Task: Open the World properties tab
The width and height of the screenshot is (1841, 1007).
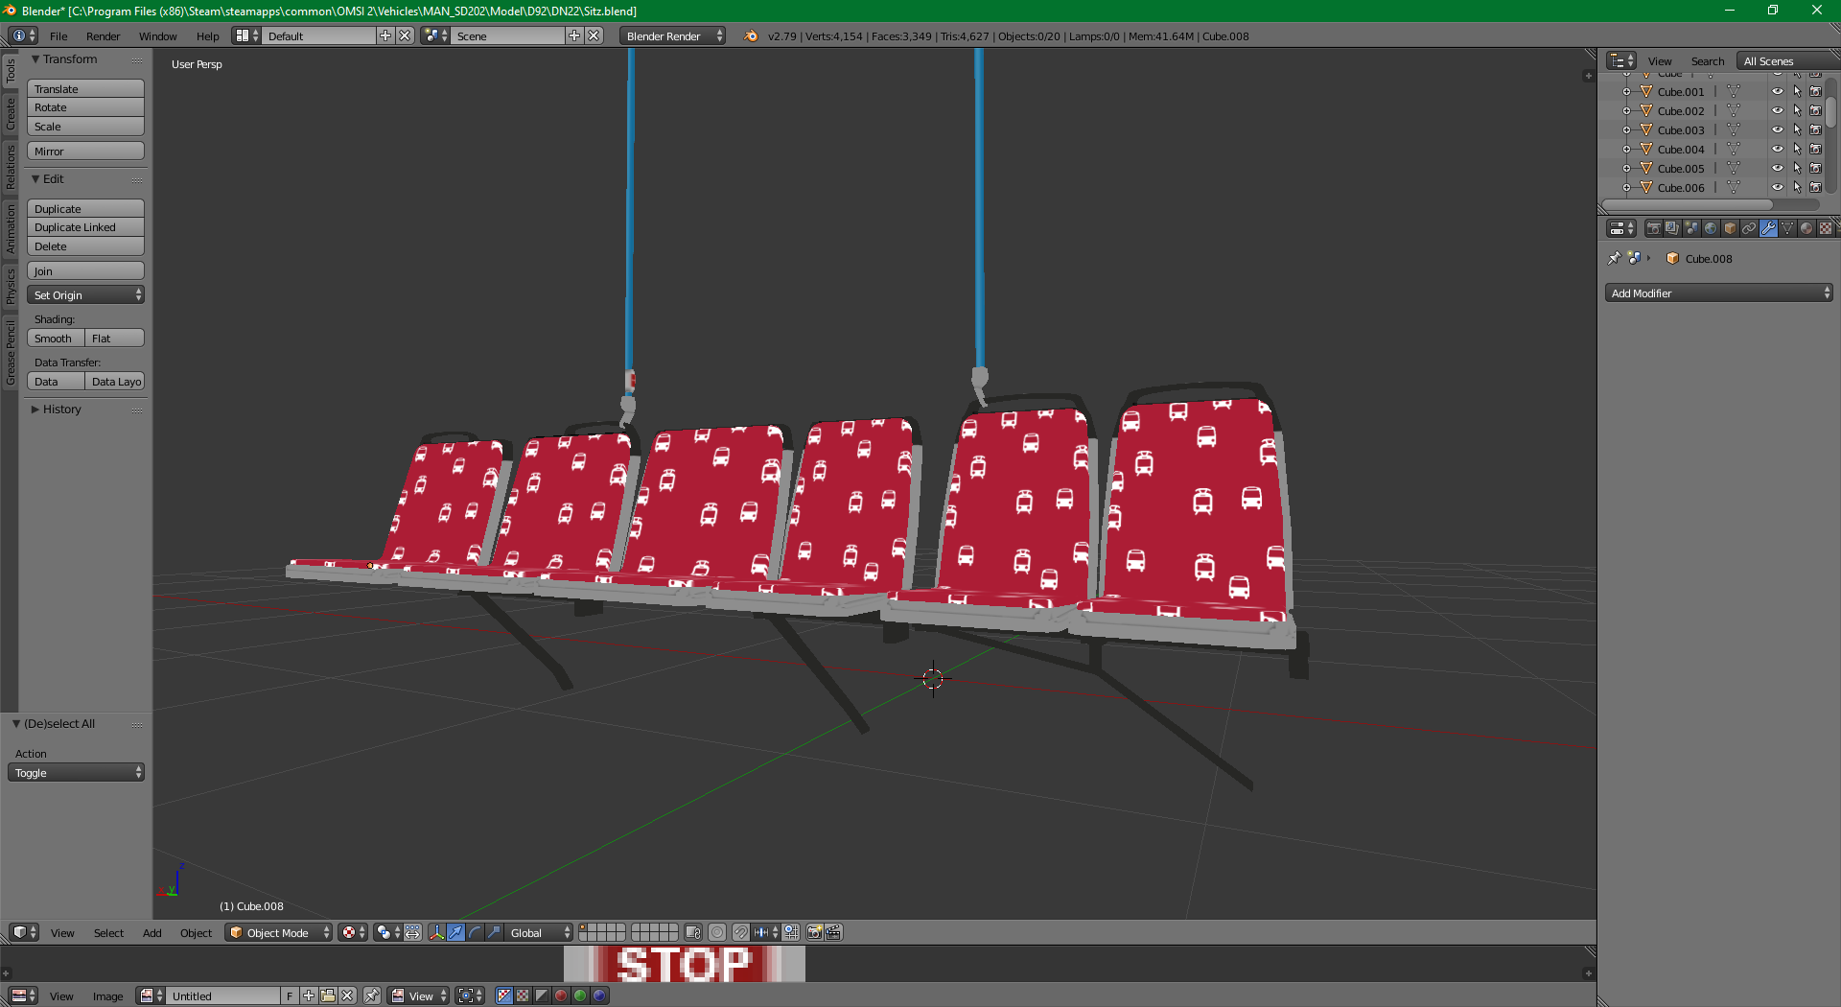Action: (1711, 228)
